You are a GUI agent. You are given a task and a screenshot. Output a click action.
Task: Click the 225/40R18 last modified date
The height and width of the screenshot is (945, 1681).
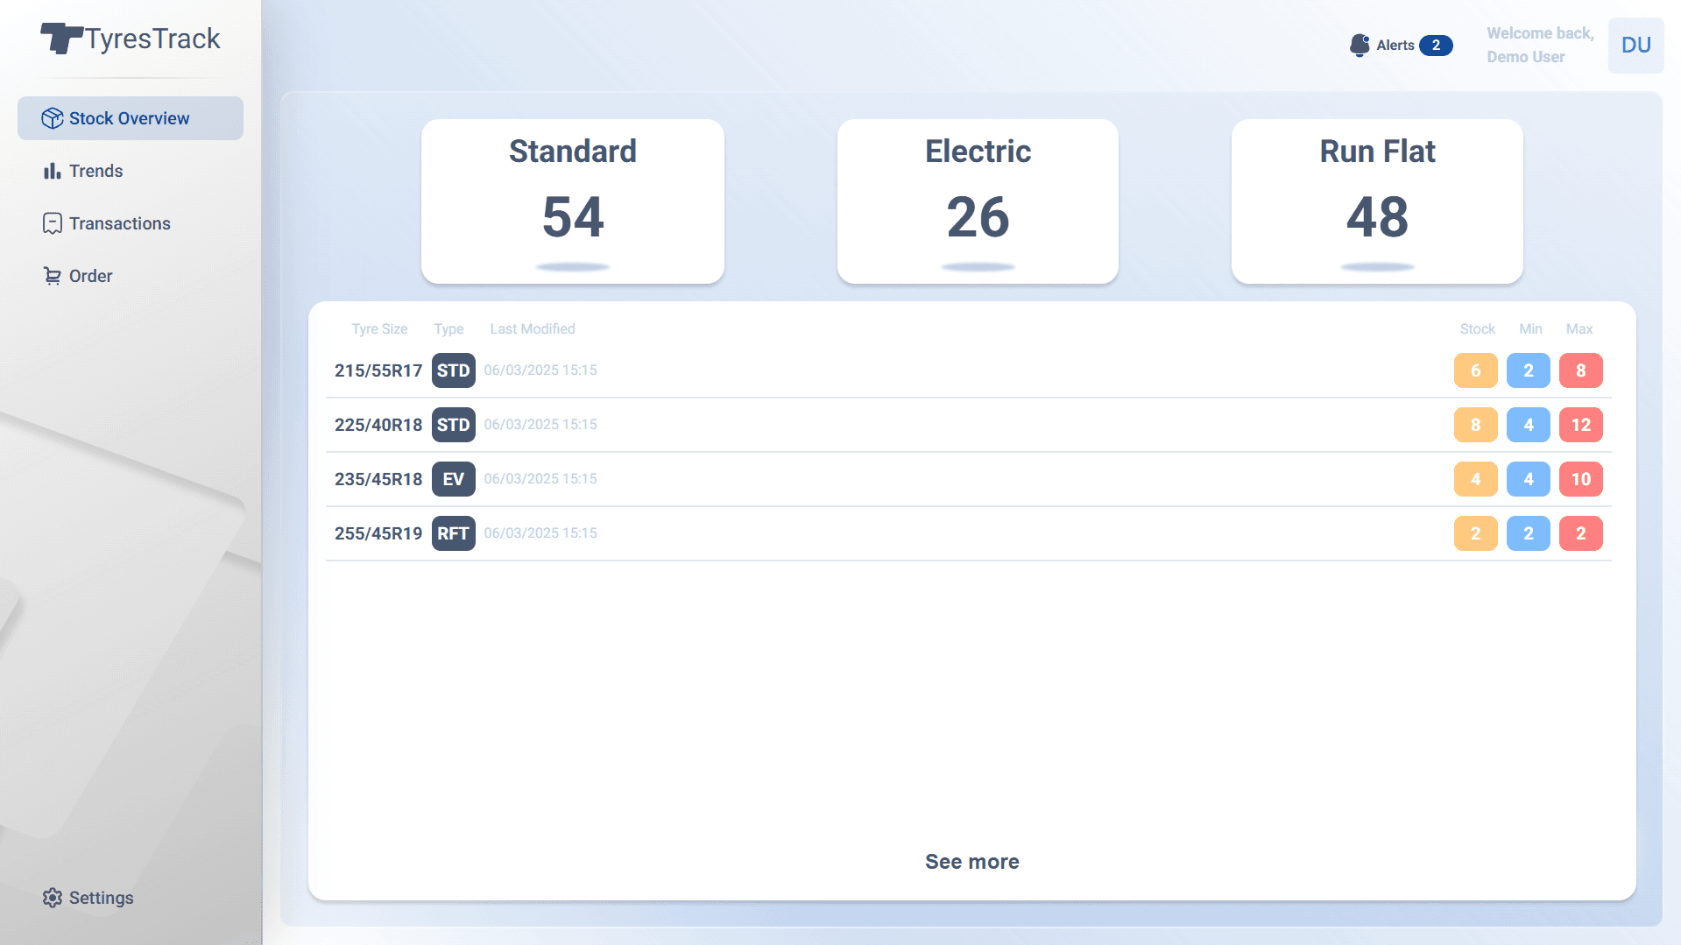click(x=540, y=425)
